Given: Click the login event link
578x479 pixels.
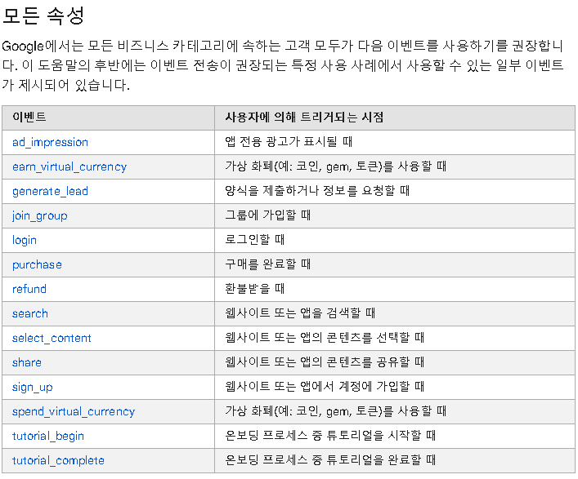Looking at the screenshot, I should [25, 240].
